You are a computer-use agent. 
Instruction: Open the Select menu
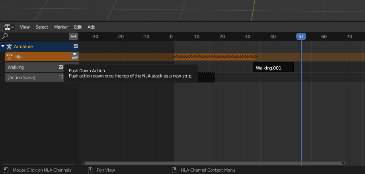click(42, 27)
